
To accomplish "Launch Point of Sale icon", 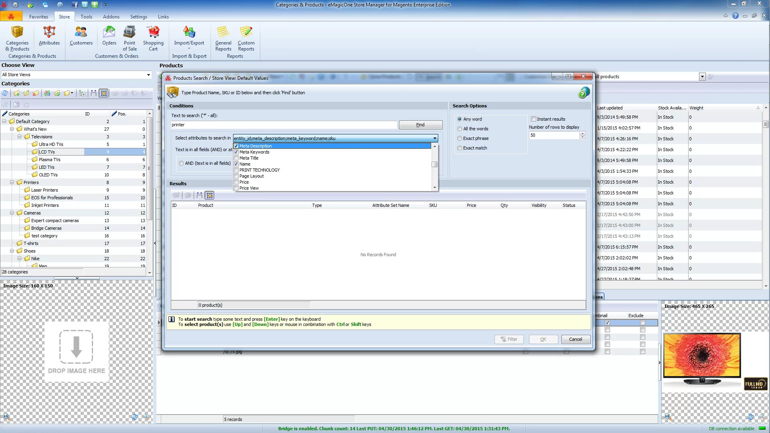I will [130, 38].
